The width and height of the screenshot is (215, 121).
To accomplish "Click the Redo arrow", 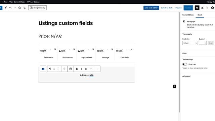I will coord(15,8).
